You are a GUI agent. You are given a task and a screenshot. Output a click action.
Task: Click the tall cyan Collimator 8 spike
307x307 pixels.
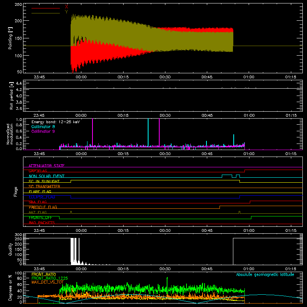(x=148, y=132)
